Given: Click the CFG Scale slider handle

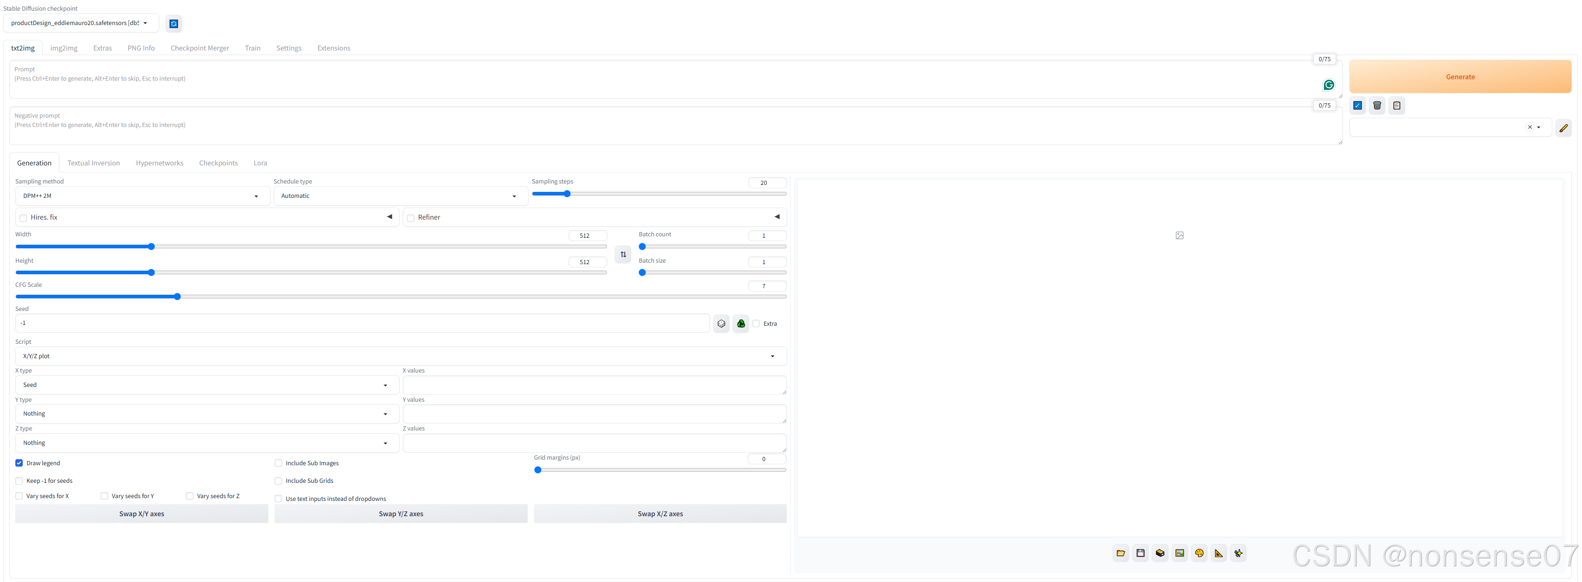Looking at the screenshot, I should 177,297.
